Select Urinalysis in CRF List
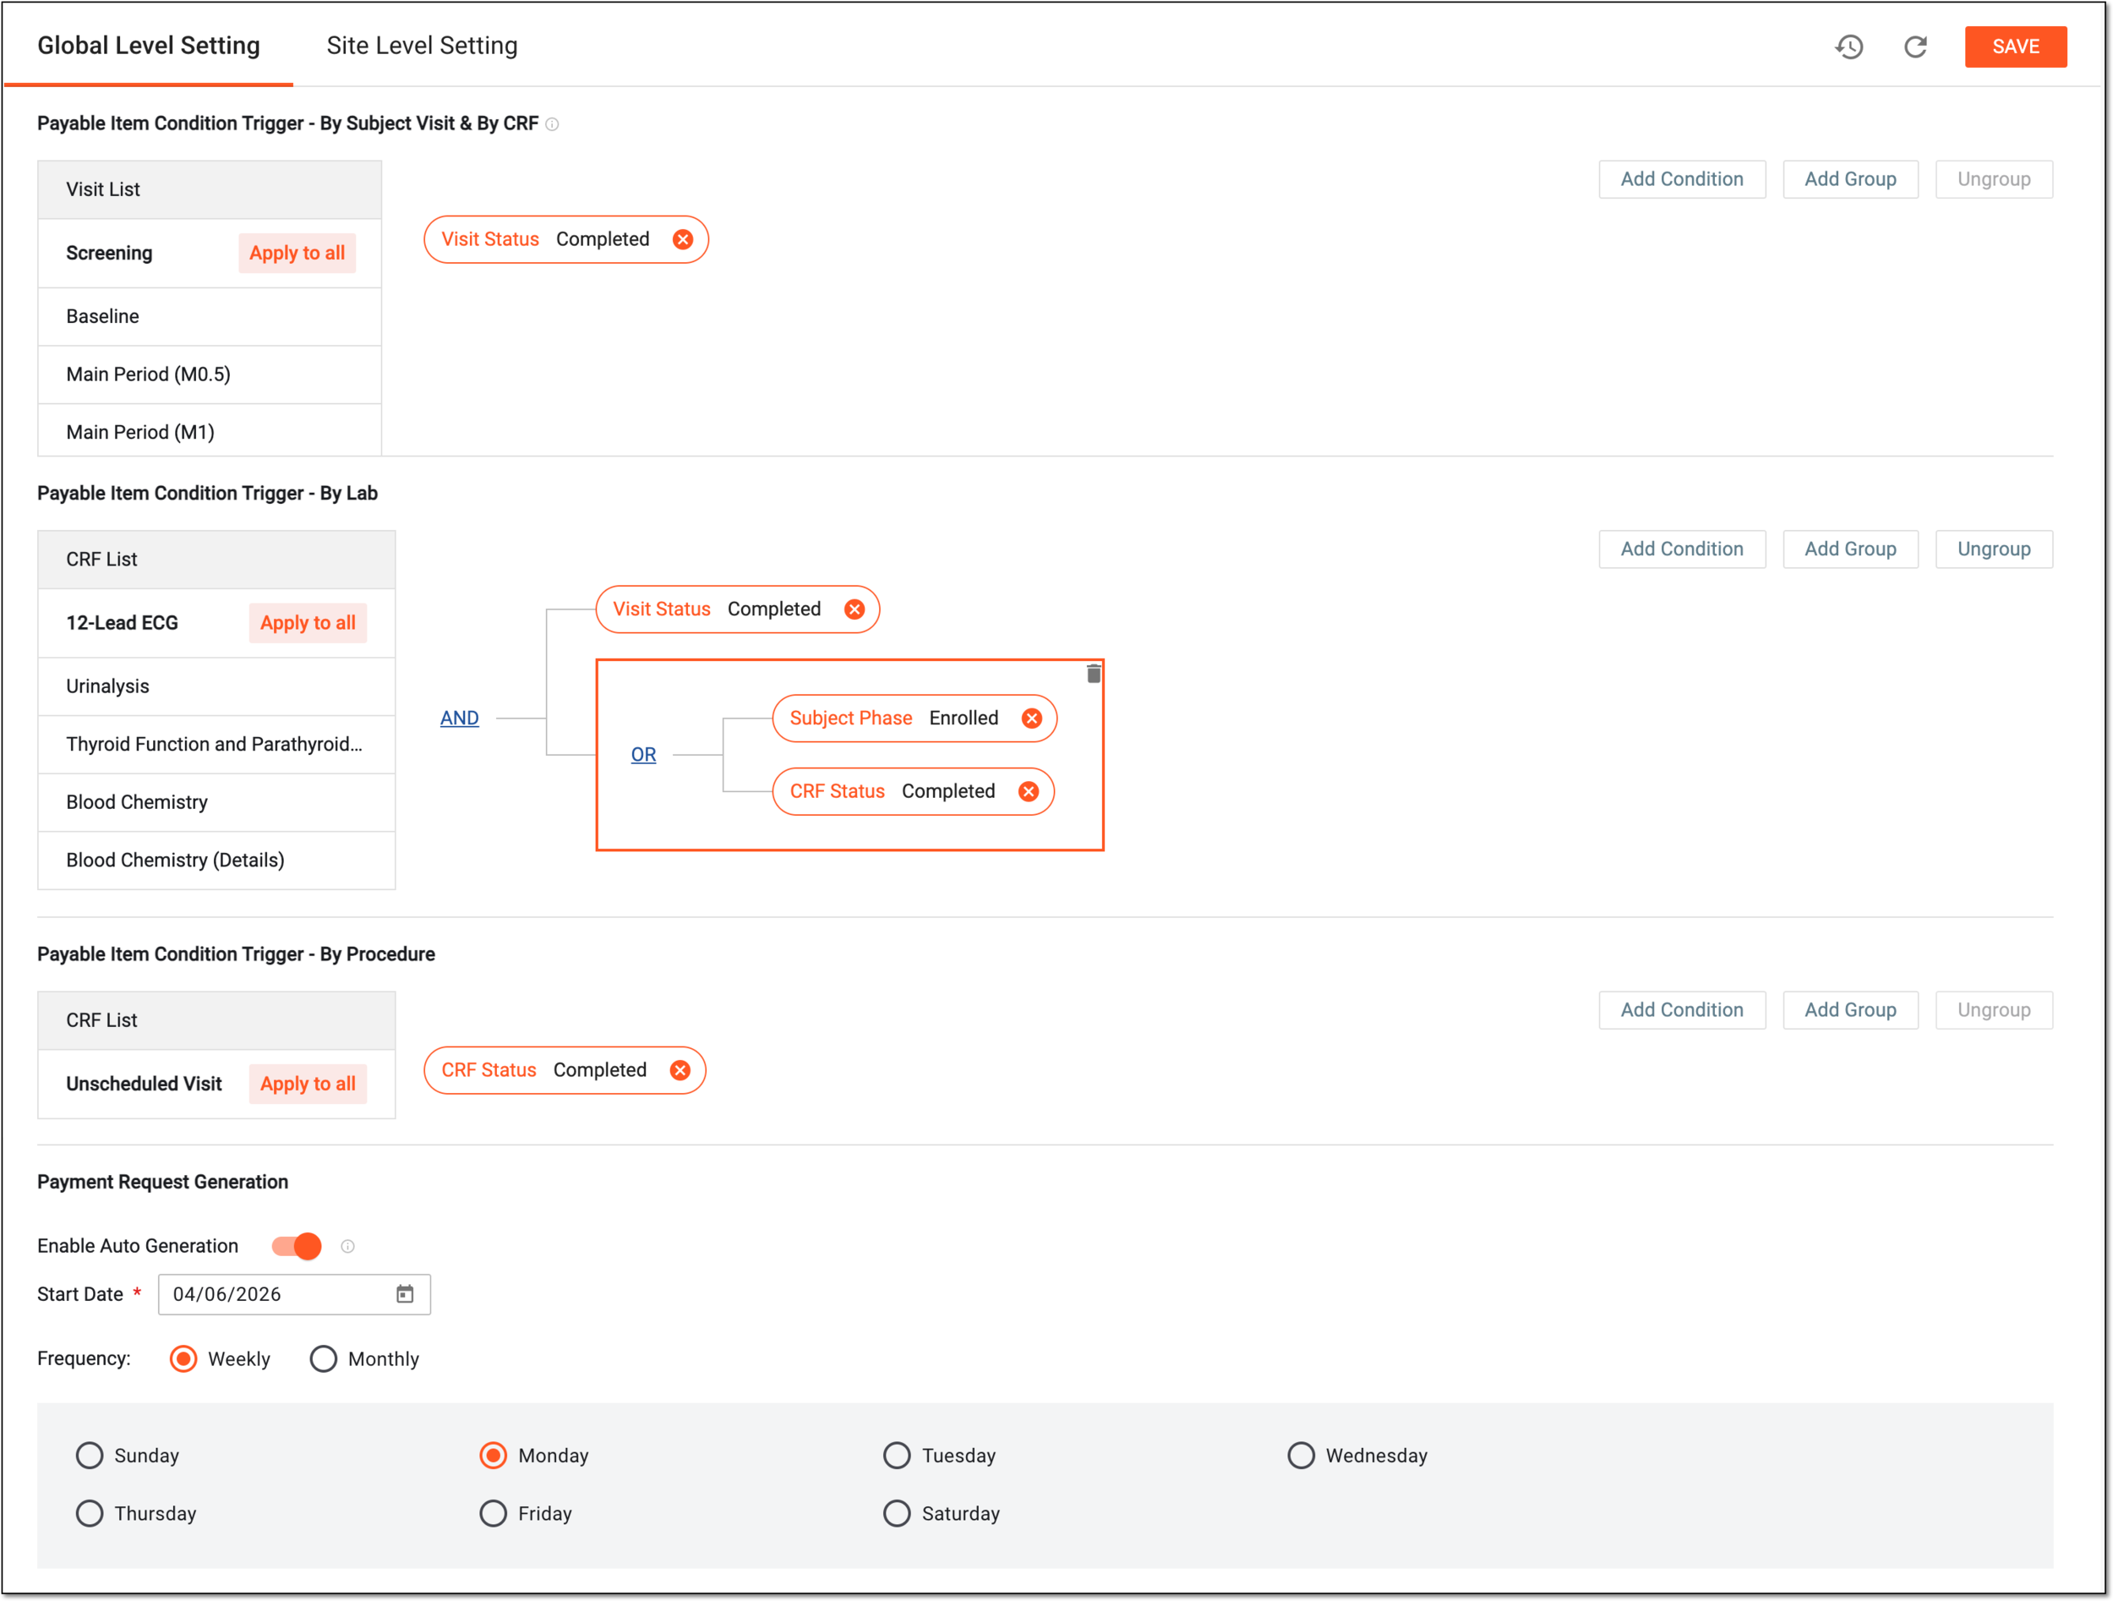The width and height of the screenshot is (2113, 1601). pos(216,687)
